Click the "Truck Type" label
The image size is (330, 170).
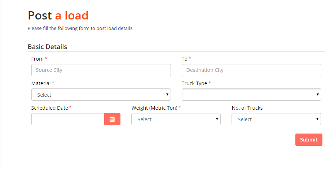pos(194,83)
